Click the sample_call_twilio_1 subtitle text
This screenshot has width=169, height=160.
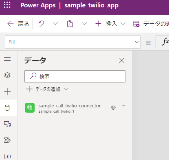coord(57,111)
